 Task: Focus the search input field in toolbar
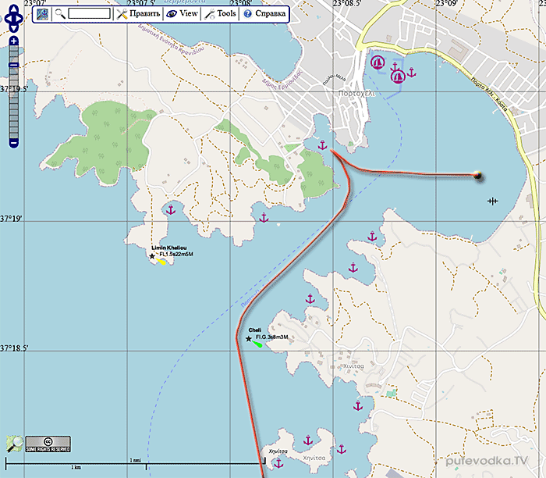coord(90,13)
